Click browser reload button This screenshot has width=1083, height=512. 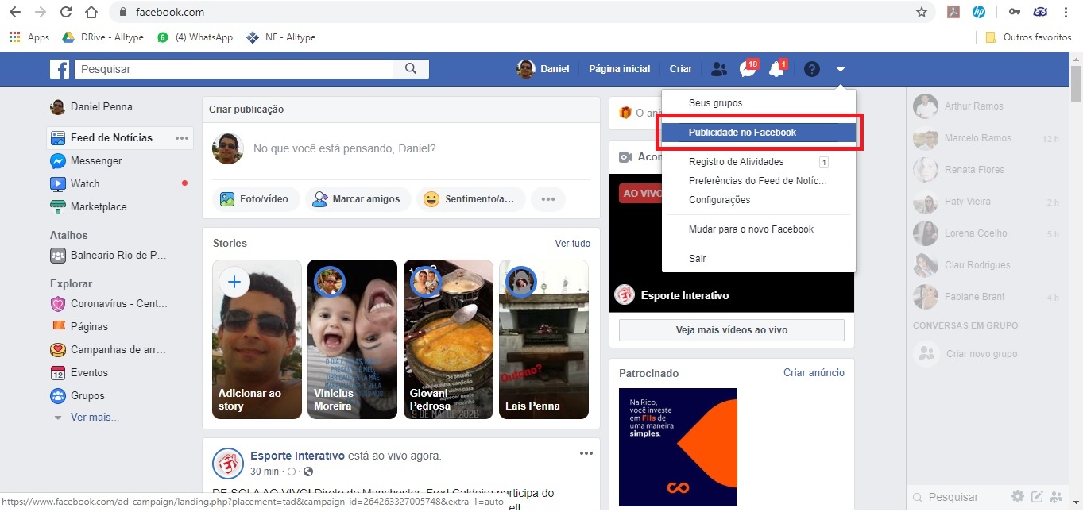coord(66,12)
